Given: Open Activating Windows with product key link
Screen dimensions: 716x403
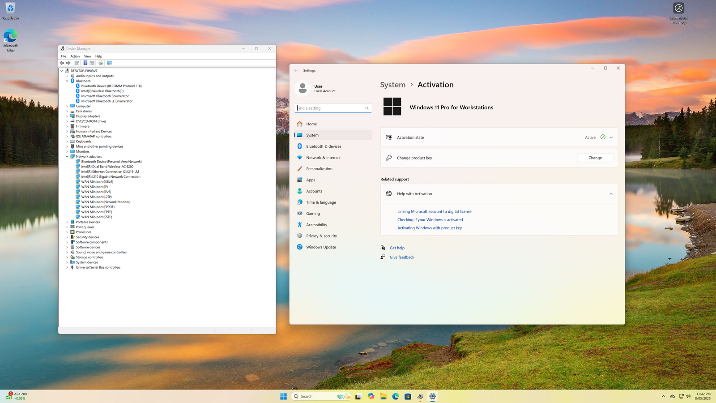Looking at the screenshot, I should click(x=430, y=228).
